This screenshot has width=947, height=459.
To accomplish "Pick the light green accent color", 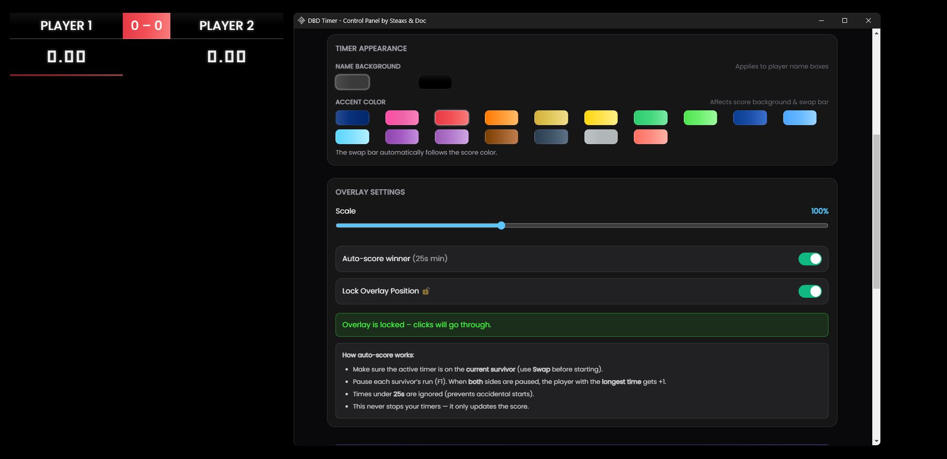I will tap(700, 117).
